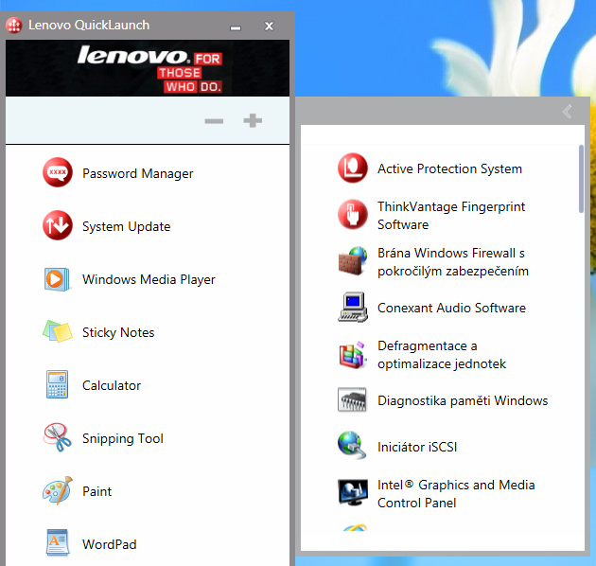The image size is (596, 566).
Task: Open Windows Media Player icon
Action: pyautogui.click(x=57, y=279)
